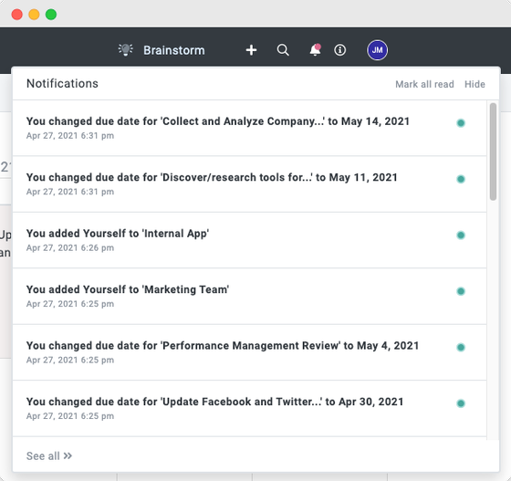This screenshot has height=481, width=511.
Task: Toggle unread dot for 'Collect and Analyze Company' notification
Action: [461, 123]
